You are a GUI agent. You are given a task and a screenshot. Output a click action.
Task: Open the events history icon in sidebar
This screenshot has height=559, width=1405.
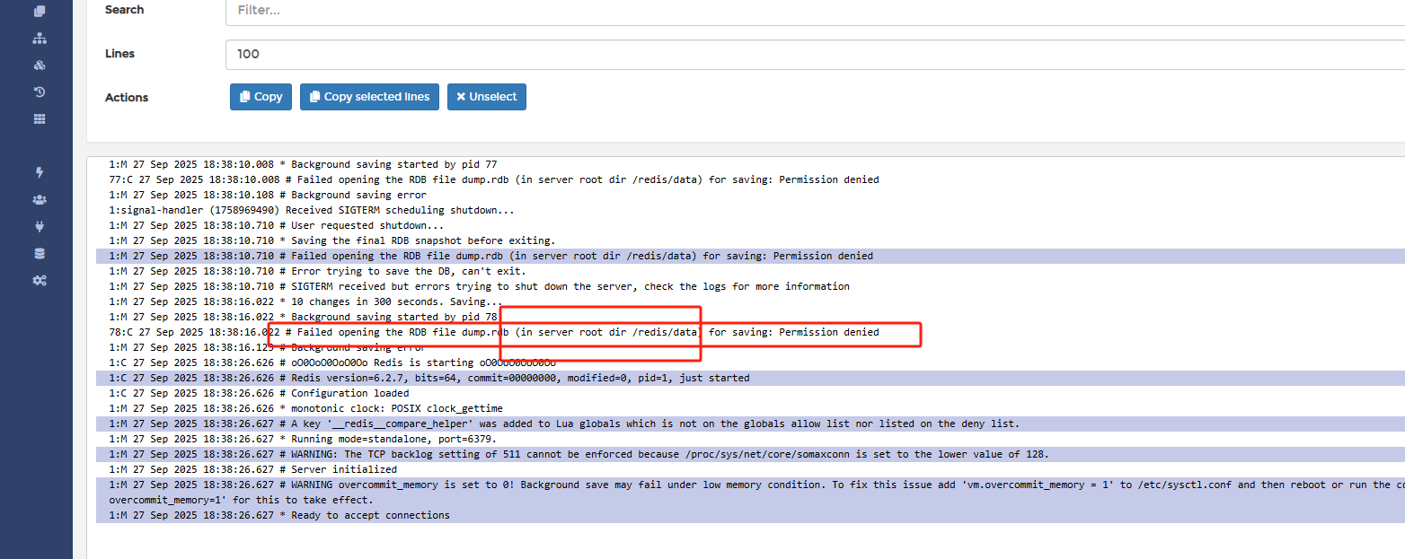(x=39, y=92)
